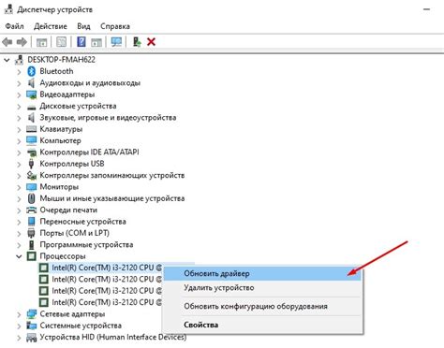444x348 pixels.
Task: Click the Дисковые устройства drive icon
Action: pos(32,107)
